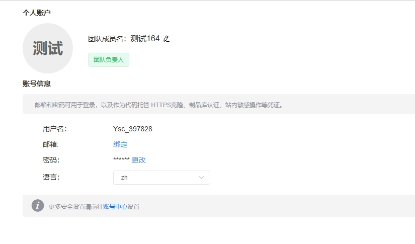Click the 邮箱 label
415x244 pixels.
[x=50, y=144]
